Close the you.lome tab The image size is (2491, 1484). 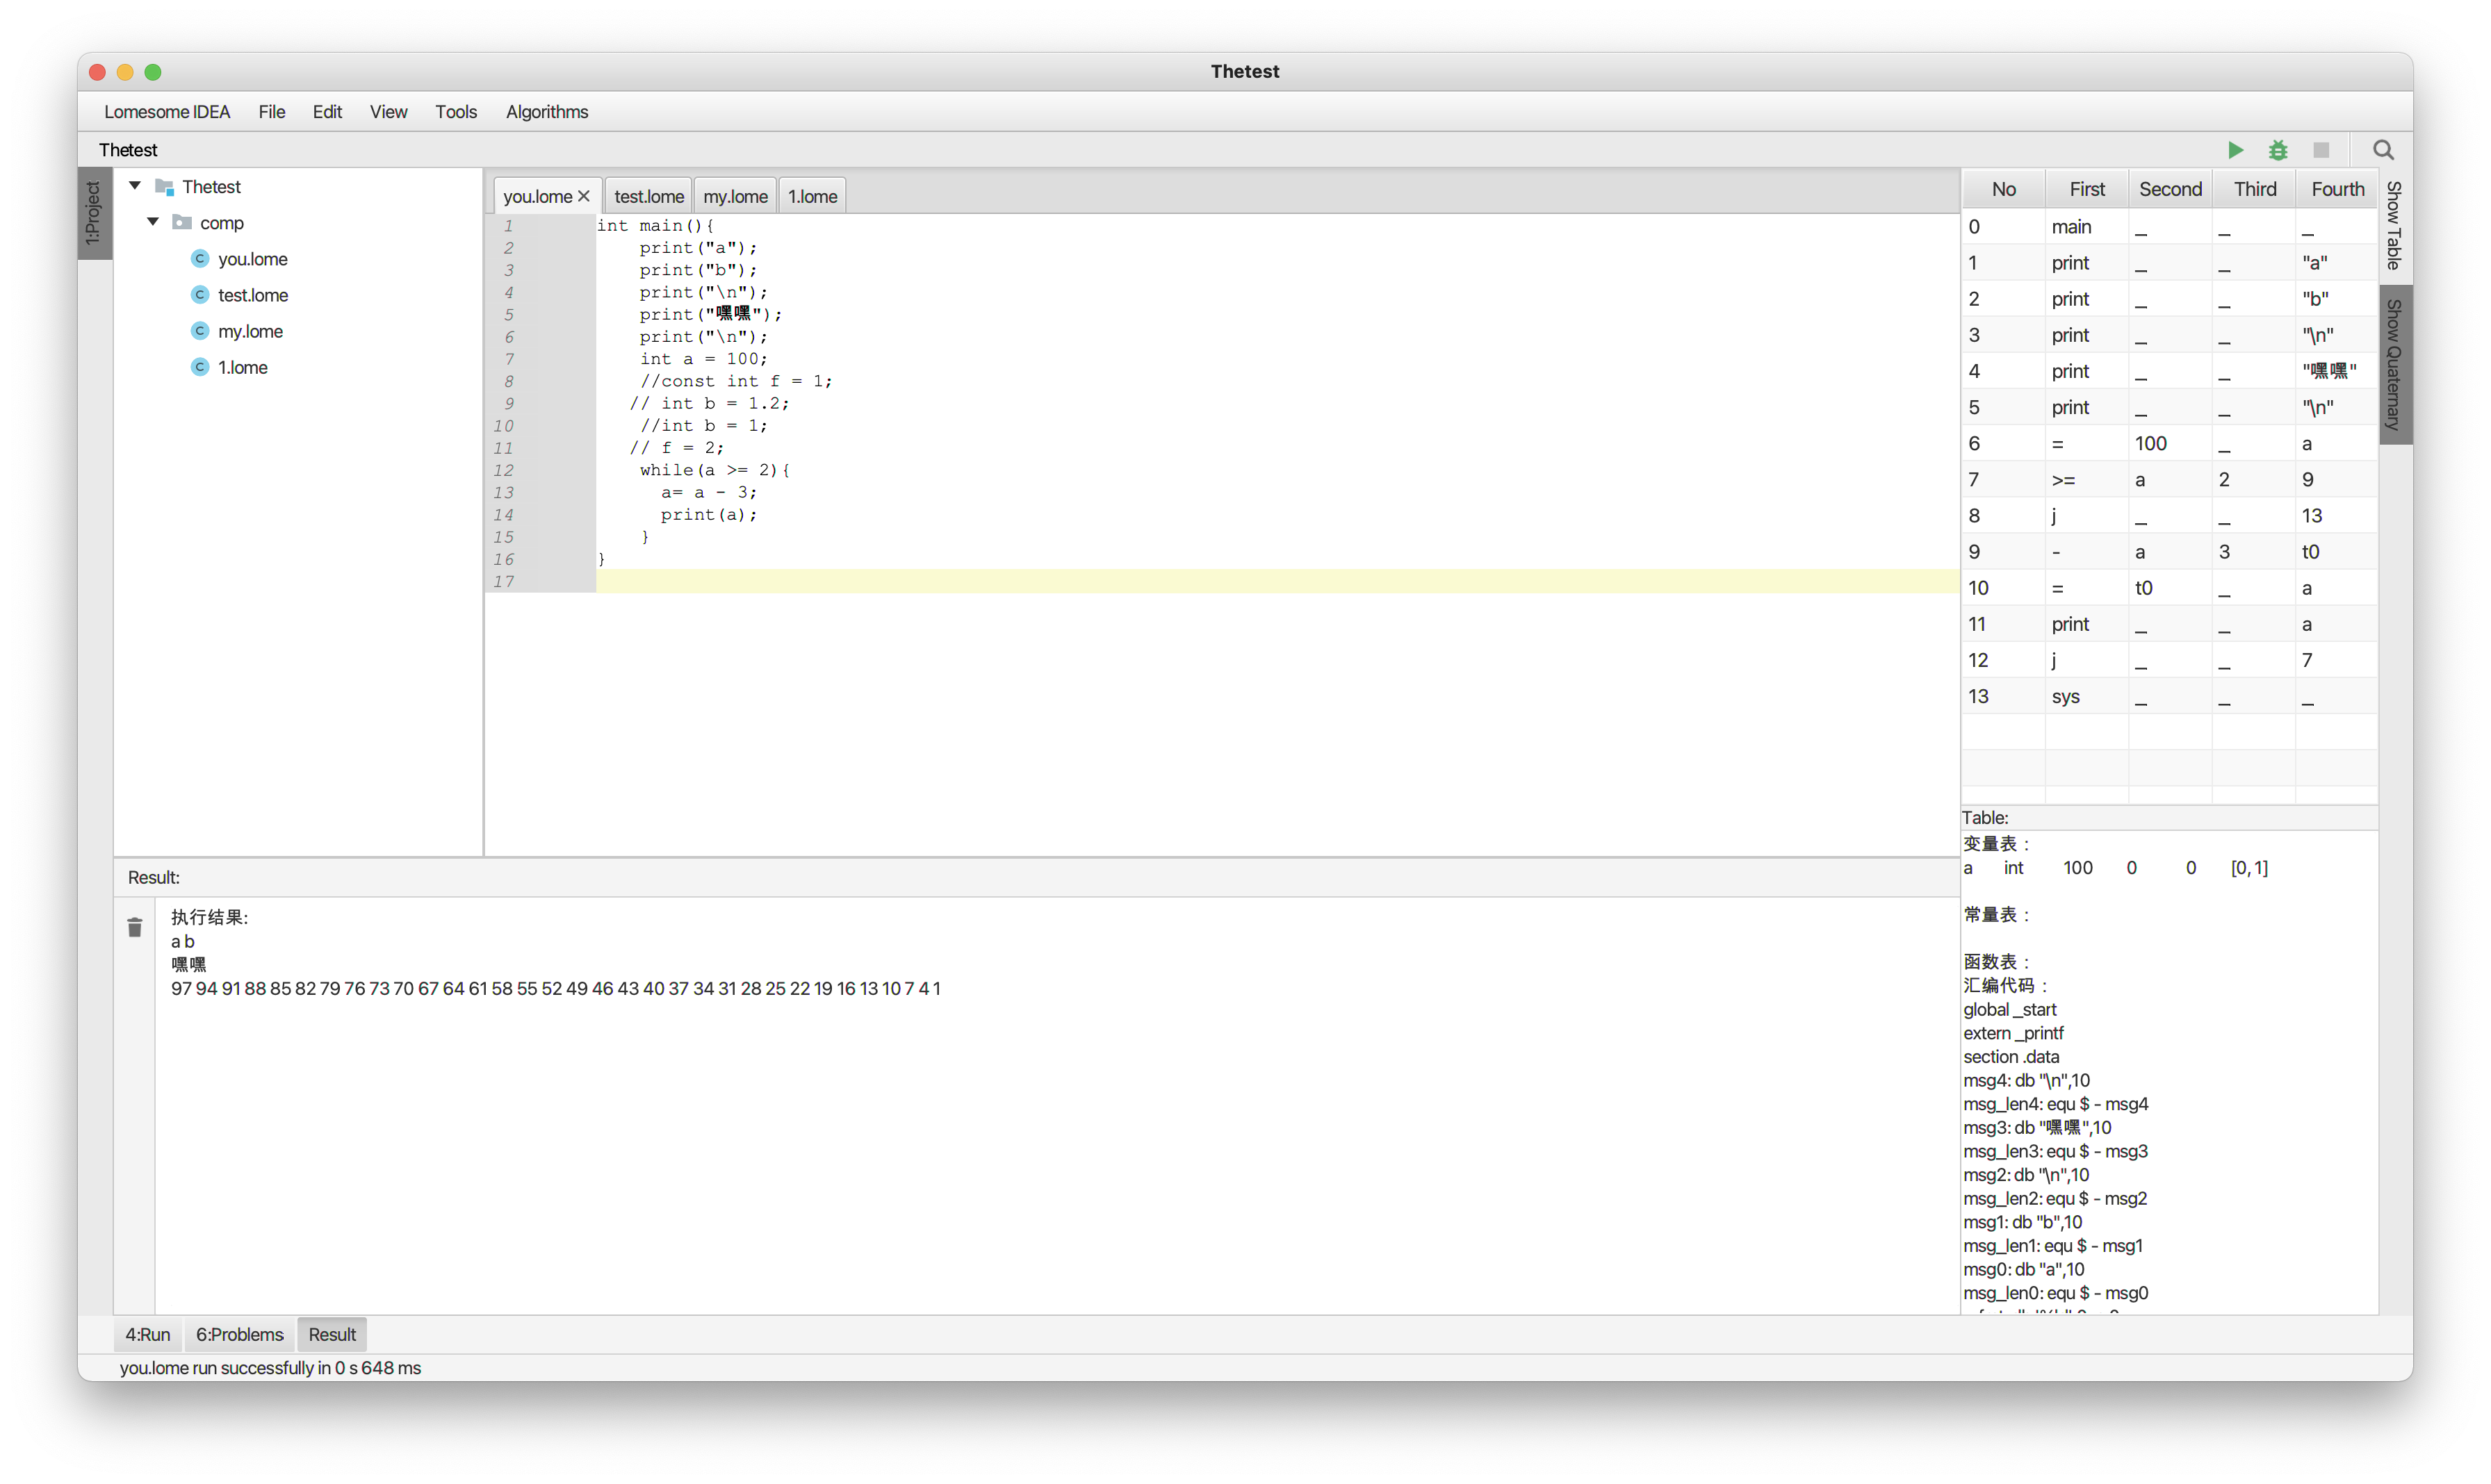(585, 196)
